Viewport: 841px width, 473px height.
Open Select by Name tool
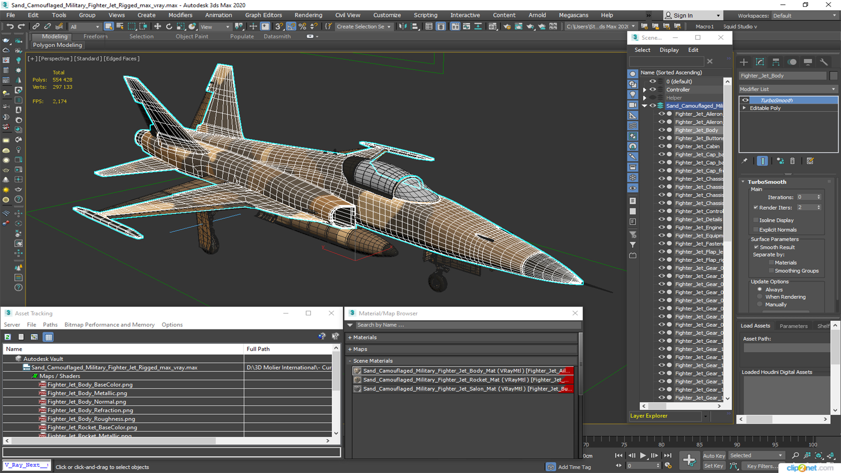click(x=120, y=27)
